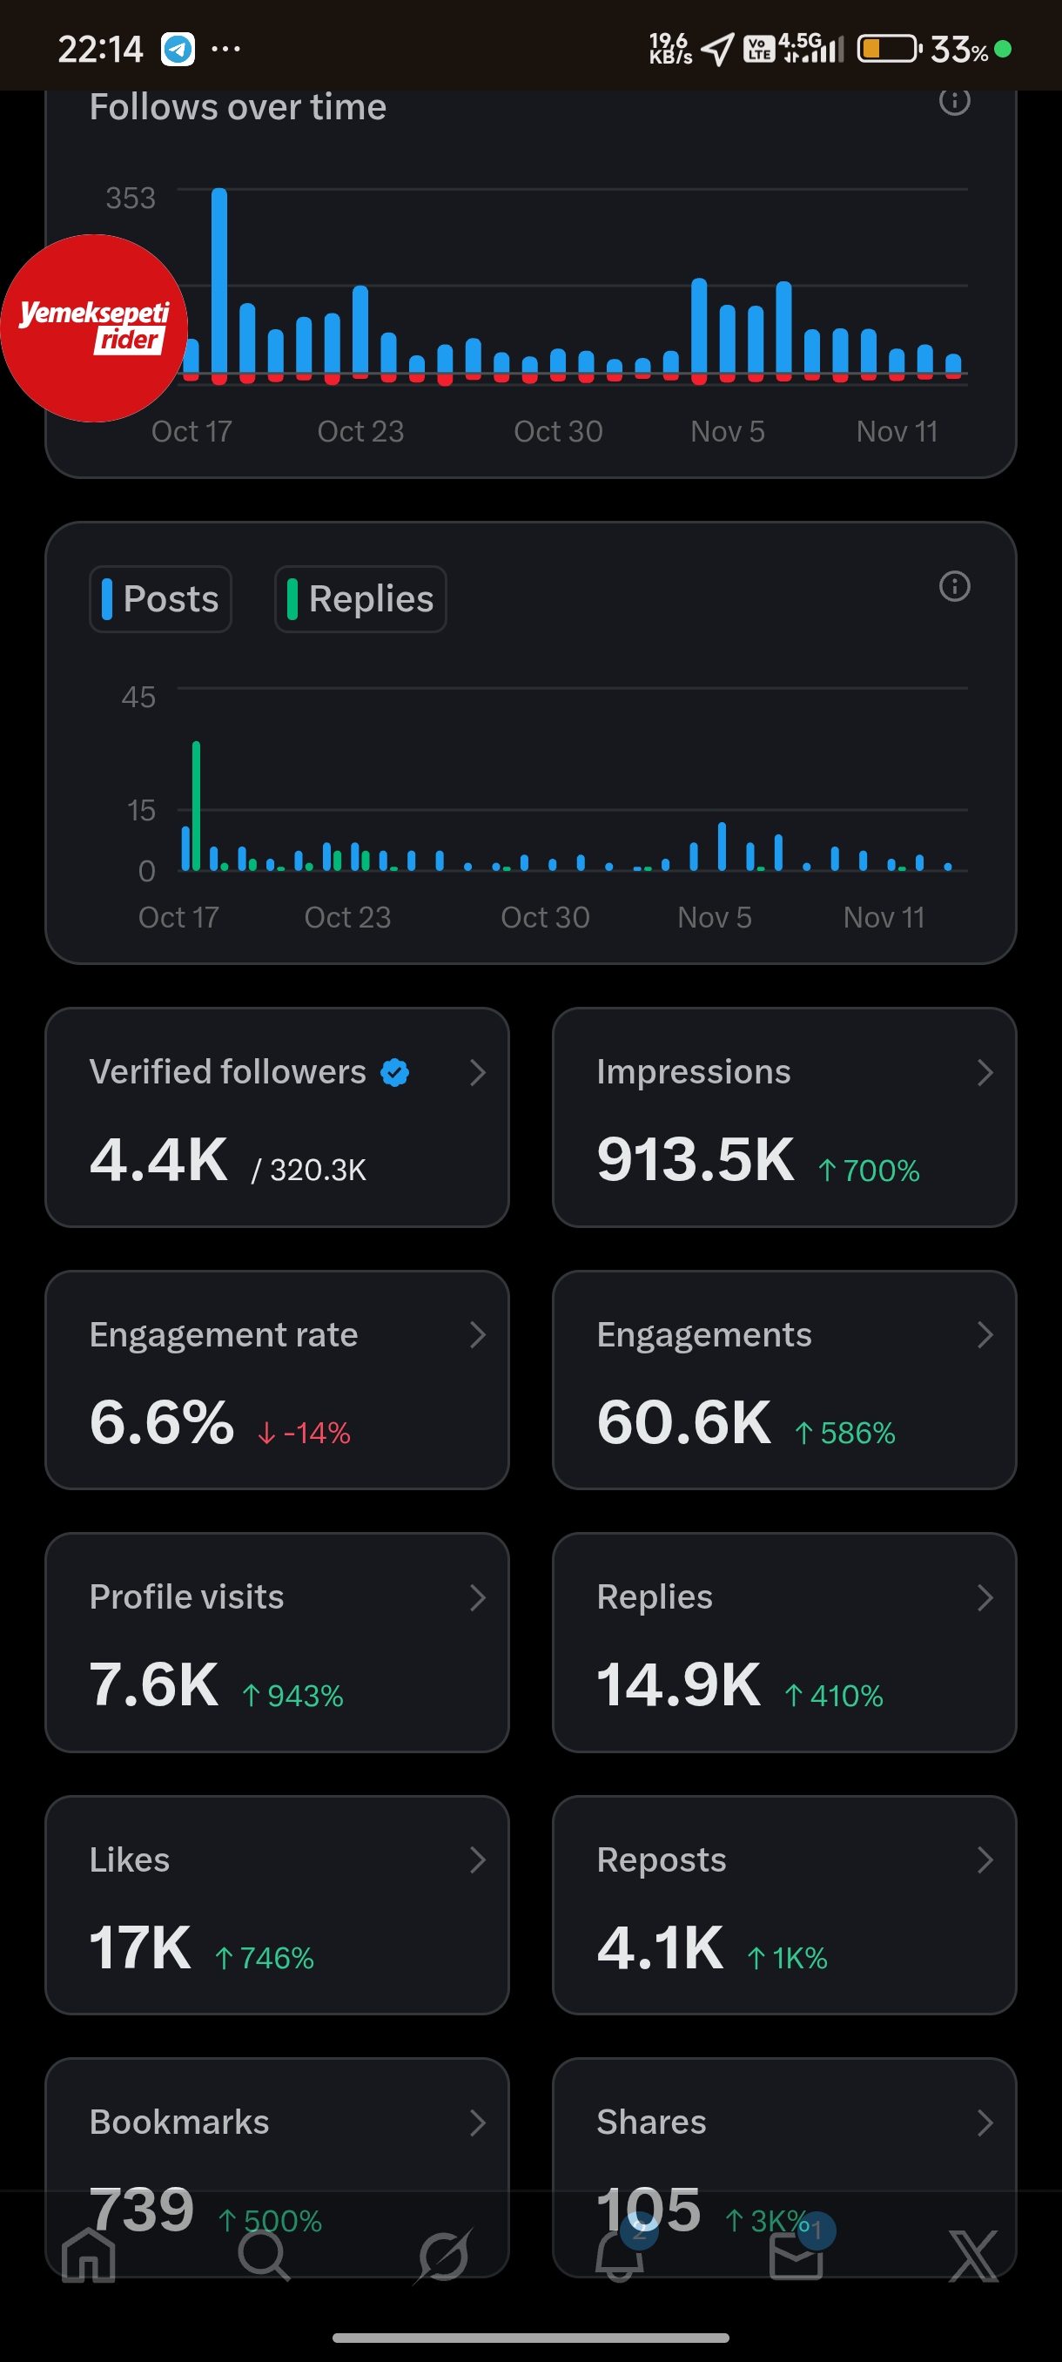Screen dimensions: 1062x2362
Task: Tap the Yemeksepeti rider floating bubble
Action: tap(93, 328)
